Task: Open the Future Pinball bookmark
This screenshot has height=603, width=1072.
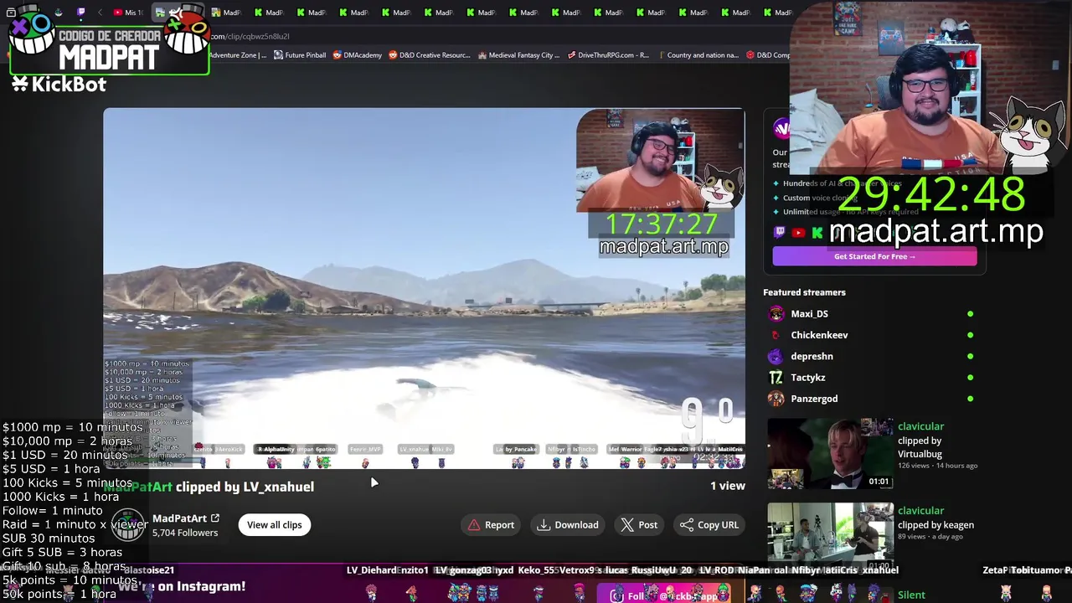Action: (x=299, y=55)
